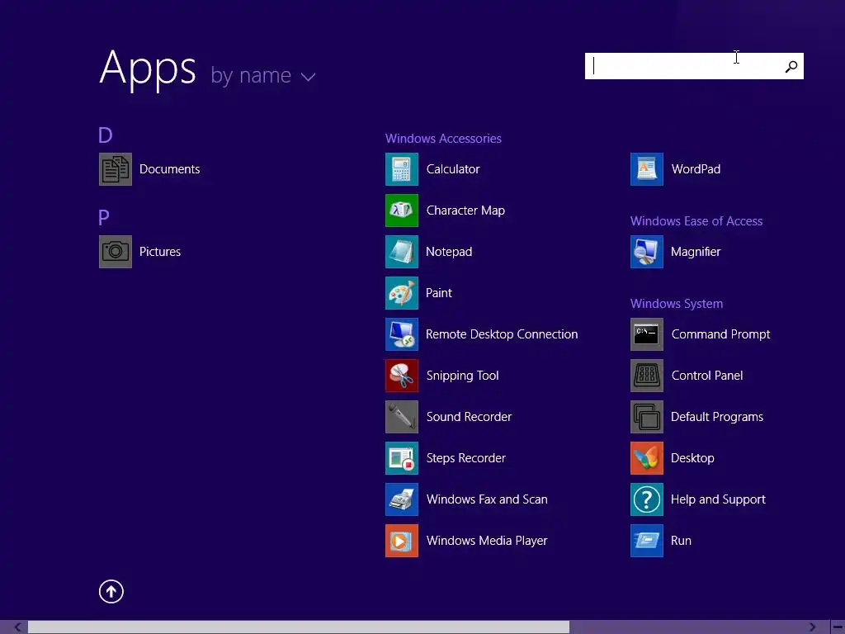This screenshot has height=634, width=845.
Task: Open the Paint palette icon
Action: 402,293
